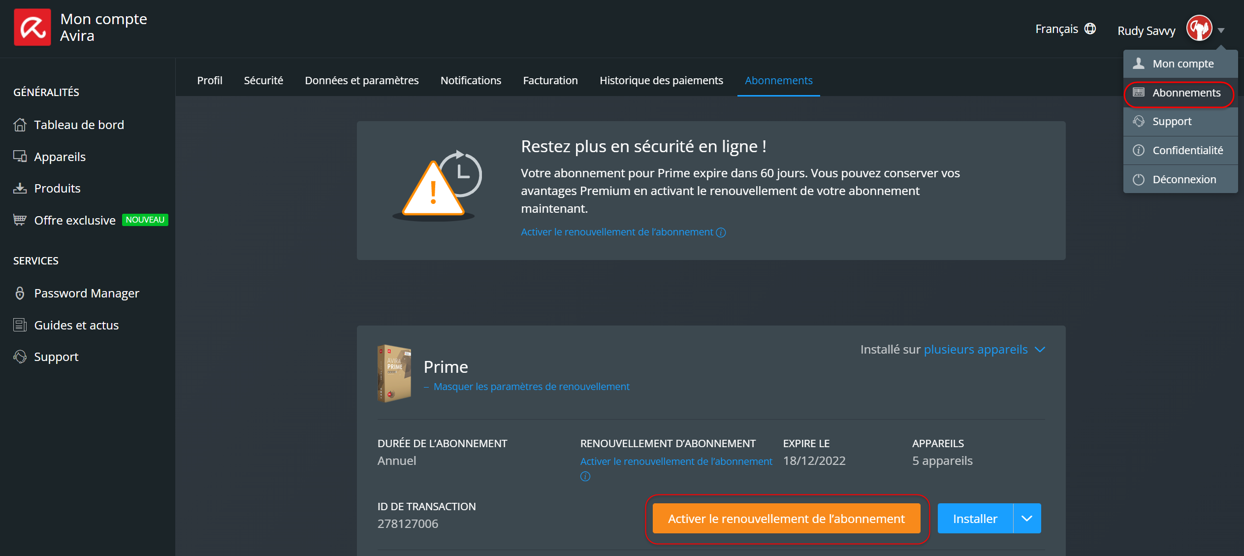Click the NOUVEAU green badge

(x=145, y=220)
